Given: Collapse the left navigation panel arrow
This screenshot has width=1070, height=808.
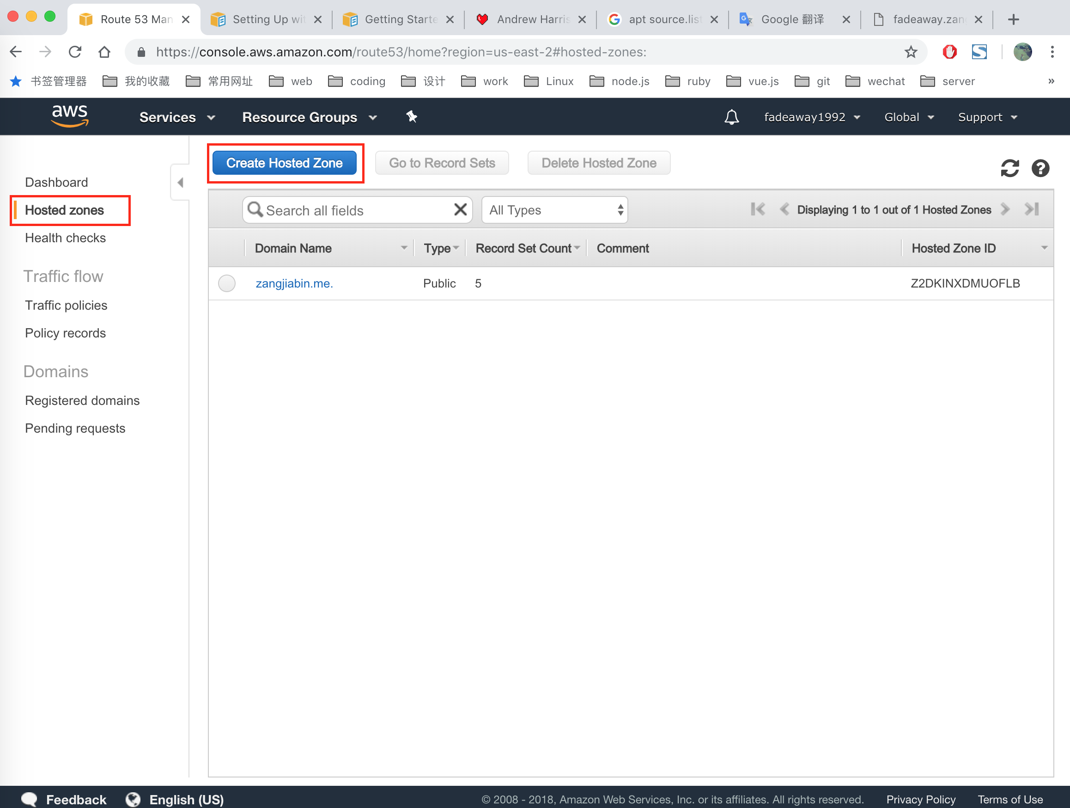Looking at the screenshot, I should click(181, 183).
